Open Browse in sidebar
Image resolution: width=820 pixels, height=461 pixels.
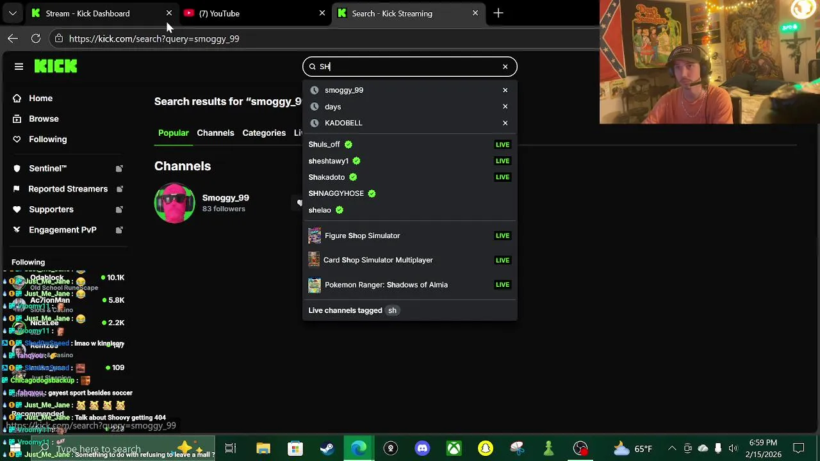point(44,118)
